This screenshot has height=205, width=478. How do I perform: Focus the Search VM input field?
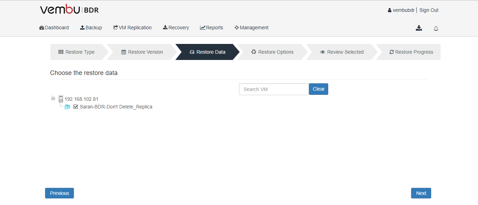coord(274,89)
